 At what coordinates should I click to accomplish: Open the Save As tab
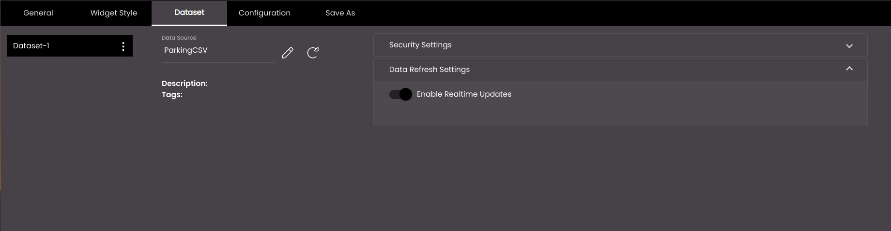coord(340,13)
